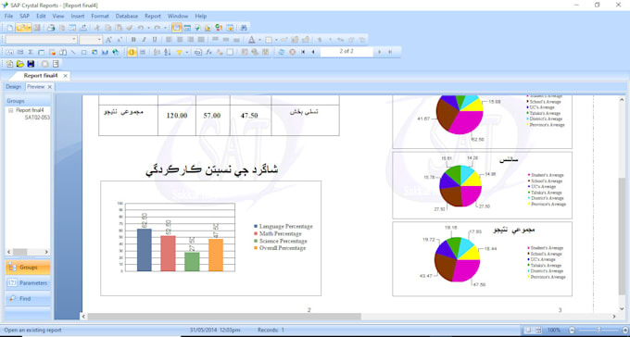Go to the next page

379,52
